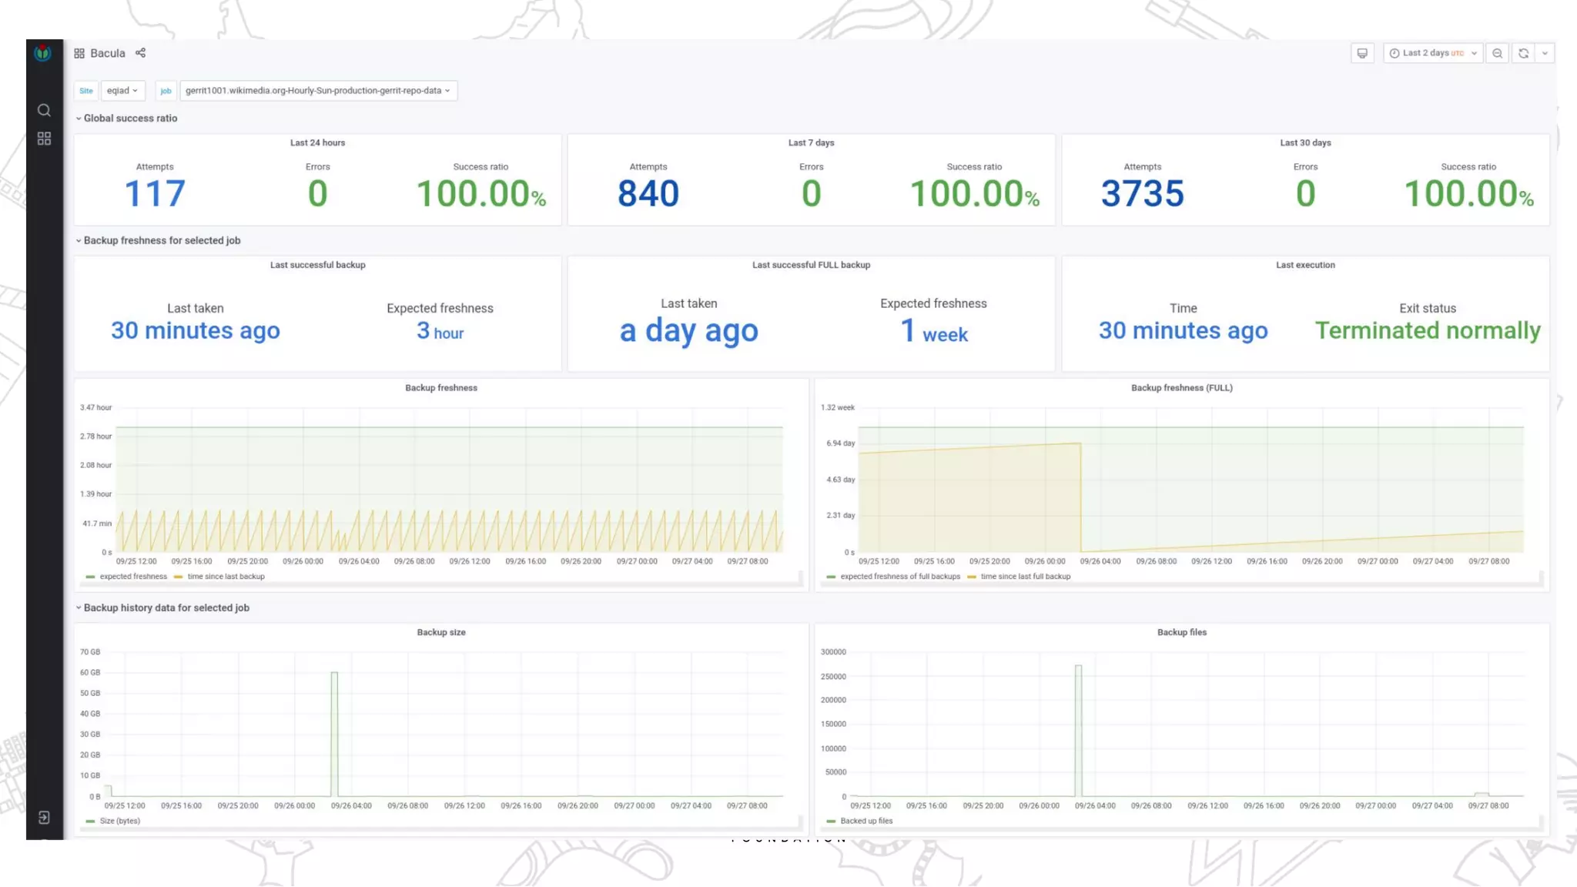Refresh the dashboard

click(x=1523, y=53)
